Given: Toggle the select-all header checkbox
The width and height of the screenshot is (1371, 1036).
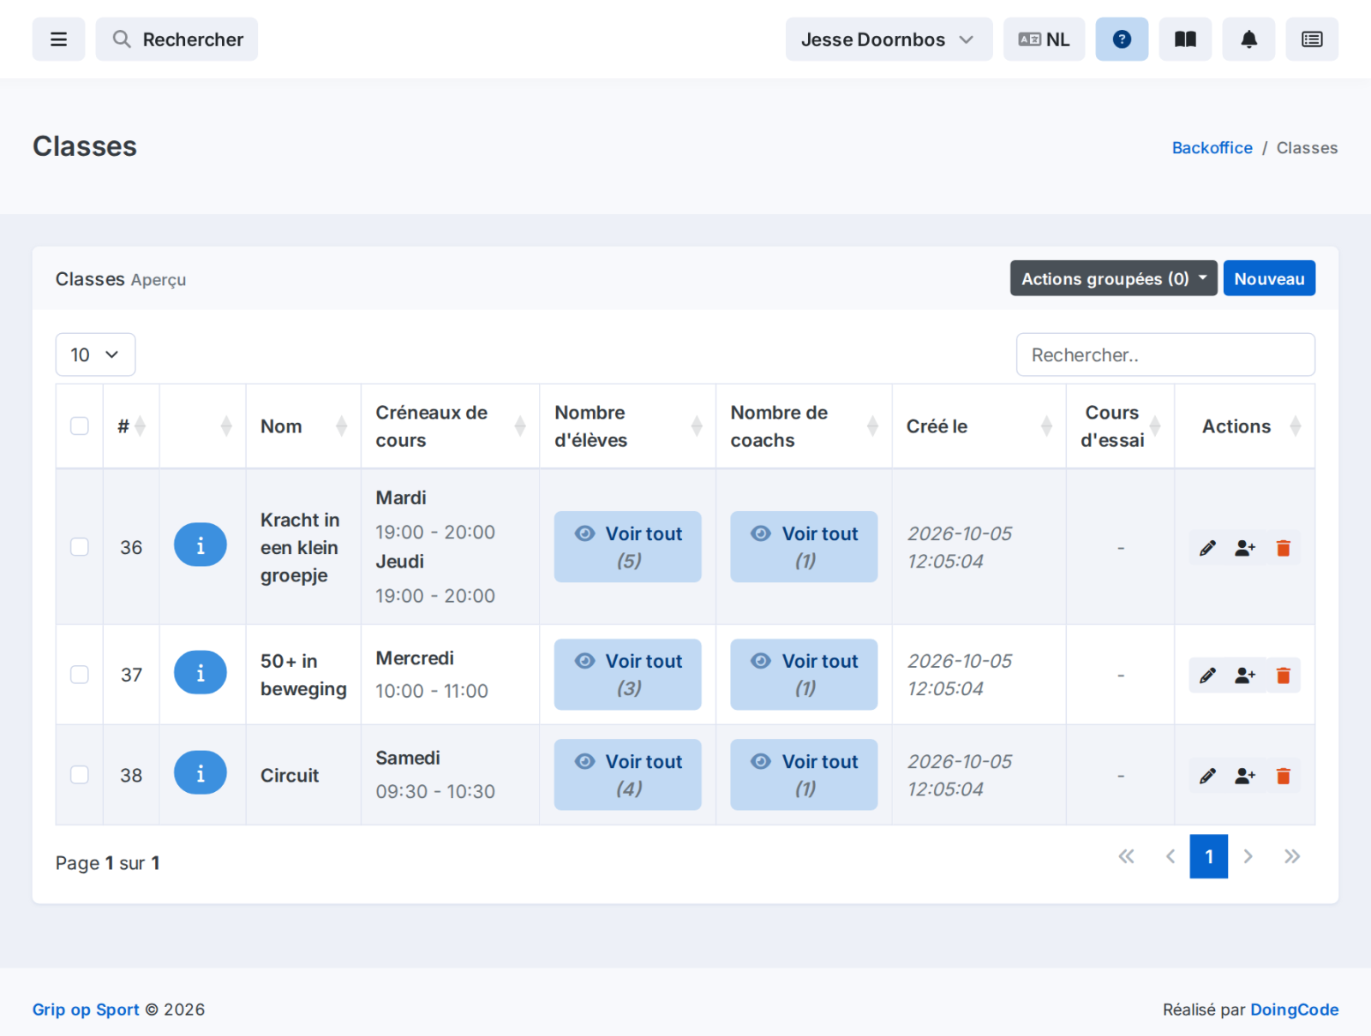Looking at the screenshot, I should (x=80, y=426).
